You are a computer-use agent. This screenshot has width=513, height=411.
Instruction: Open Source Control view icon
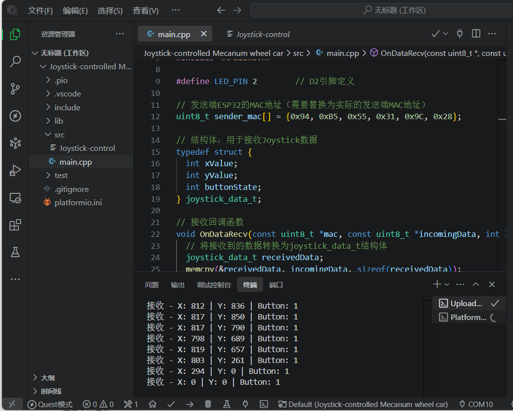tap(15, 89)
